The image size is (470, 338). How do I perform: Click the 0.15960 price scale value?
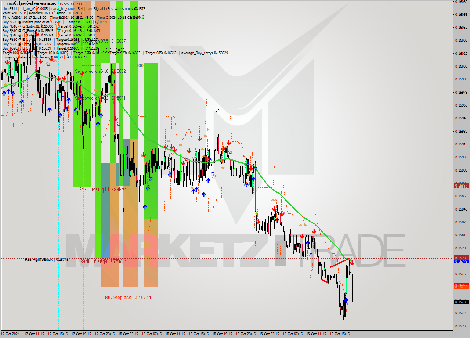[x=461, y=105]
